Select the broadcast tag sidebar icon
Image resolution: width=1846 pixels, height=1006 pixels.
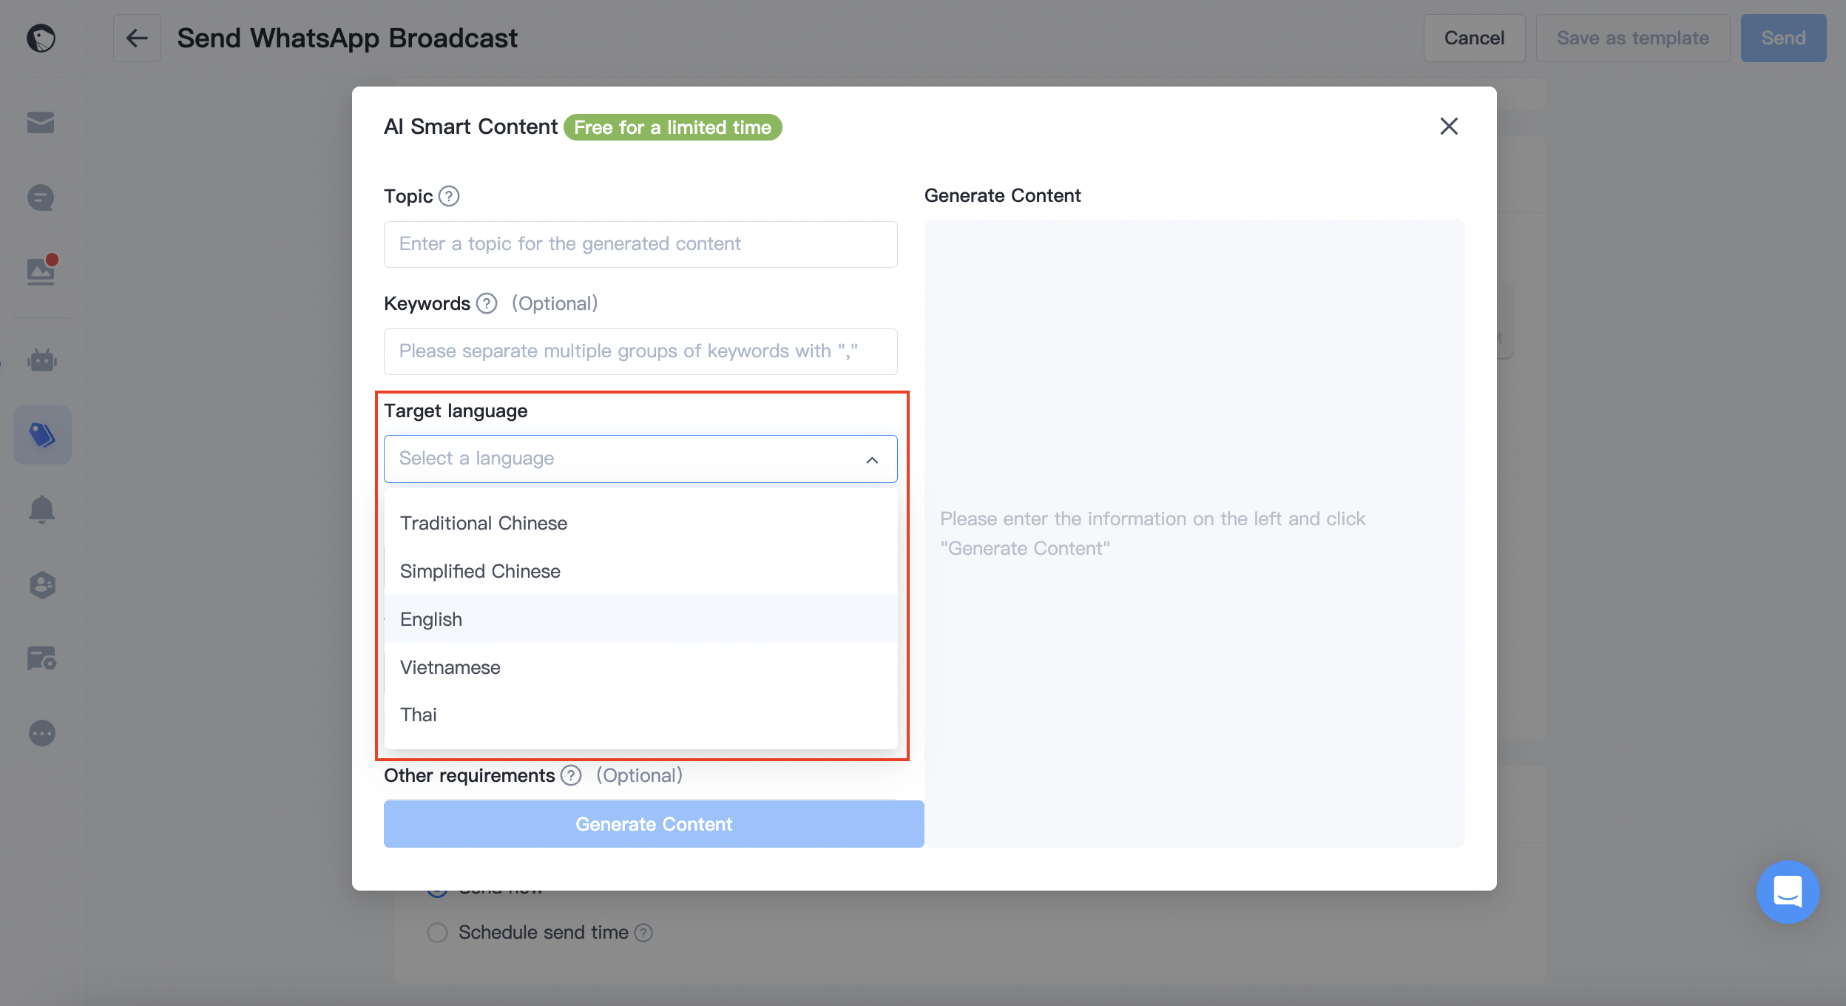42,435
